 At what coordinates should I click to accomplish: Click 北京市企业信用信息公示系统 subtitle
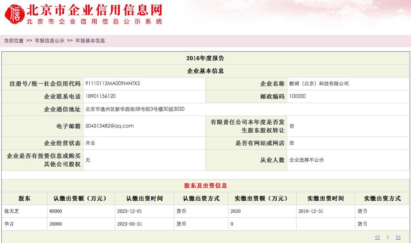(95, 21)
